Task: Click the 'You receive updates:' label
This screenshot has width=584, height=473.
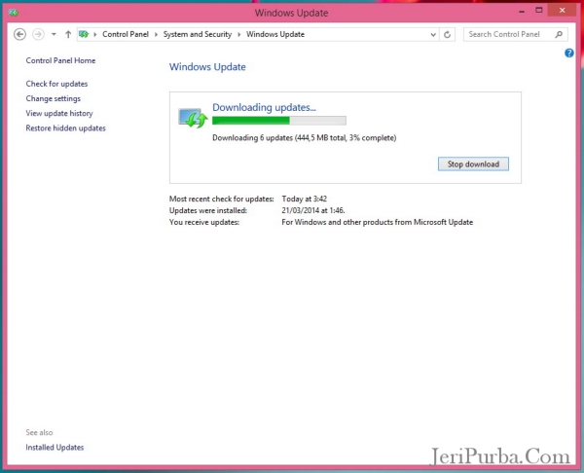Action: 204,222
